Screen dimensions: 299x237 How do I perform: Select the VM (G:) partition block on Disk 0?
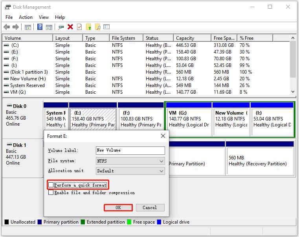click(189, 119)
